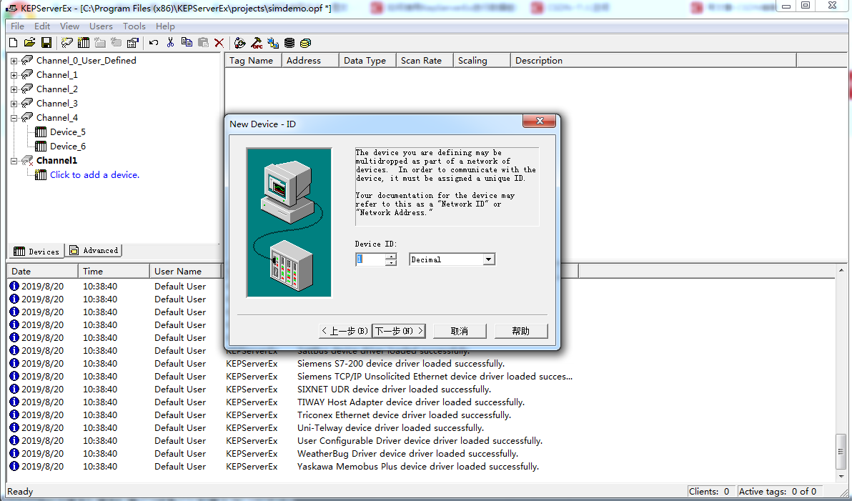Click the Undo arrow icon

(x=154, y=42)
